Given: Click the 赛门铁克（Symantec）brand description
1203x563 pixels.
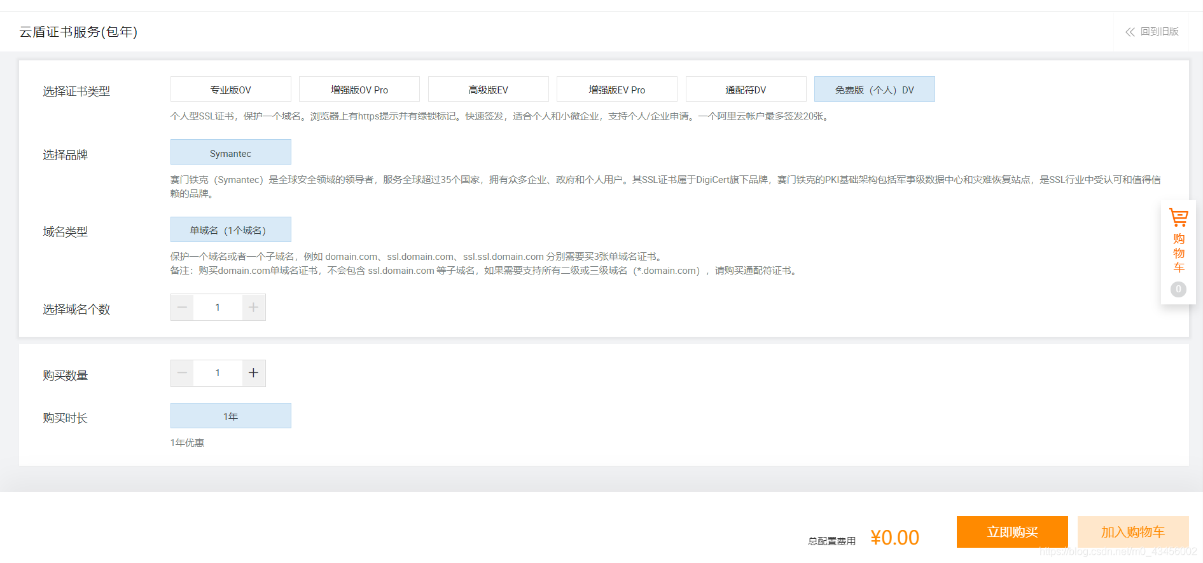Looking at the screenshot, I should pos(665,187).
